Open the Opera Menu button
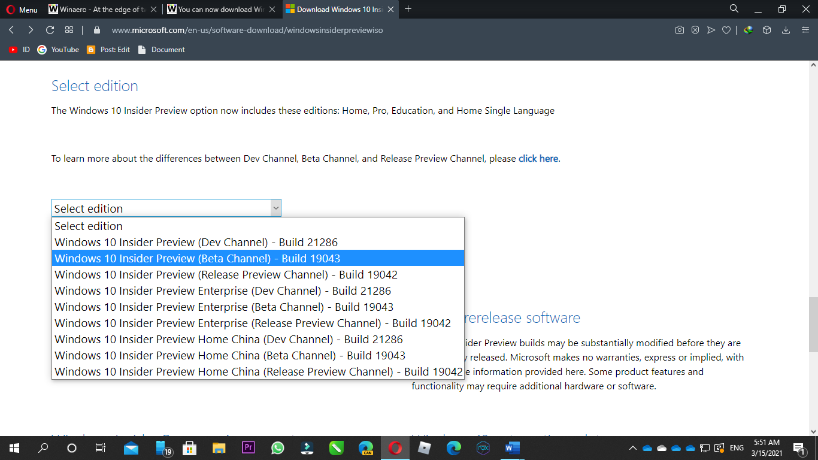This screenshot has height=460, width=818. [21, 10]
